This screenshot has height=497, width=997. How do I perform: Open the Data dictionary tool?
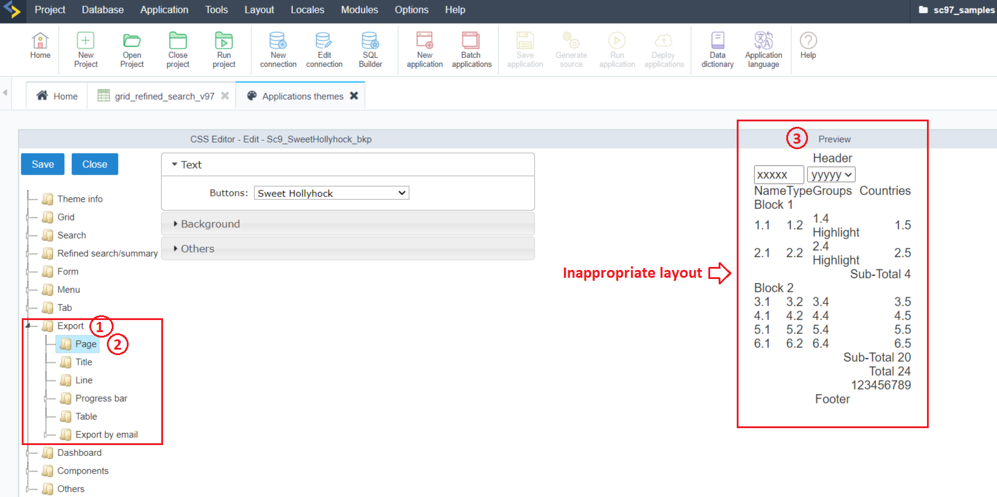point(717,50)
